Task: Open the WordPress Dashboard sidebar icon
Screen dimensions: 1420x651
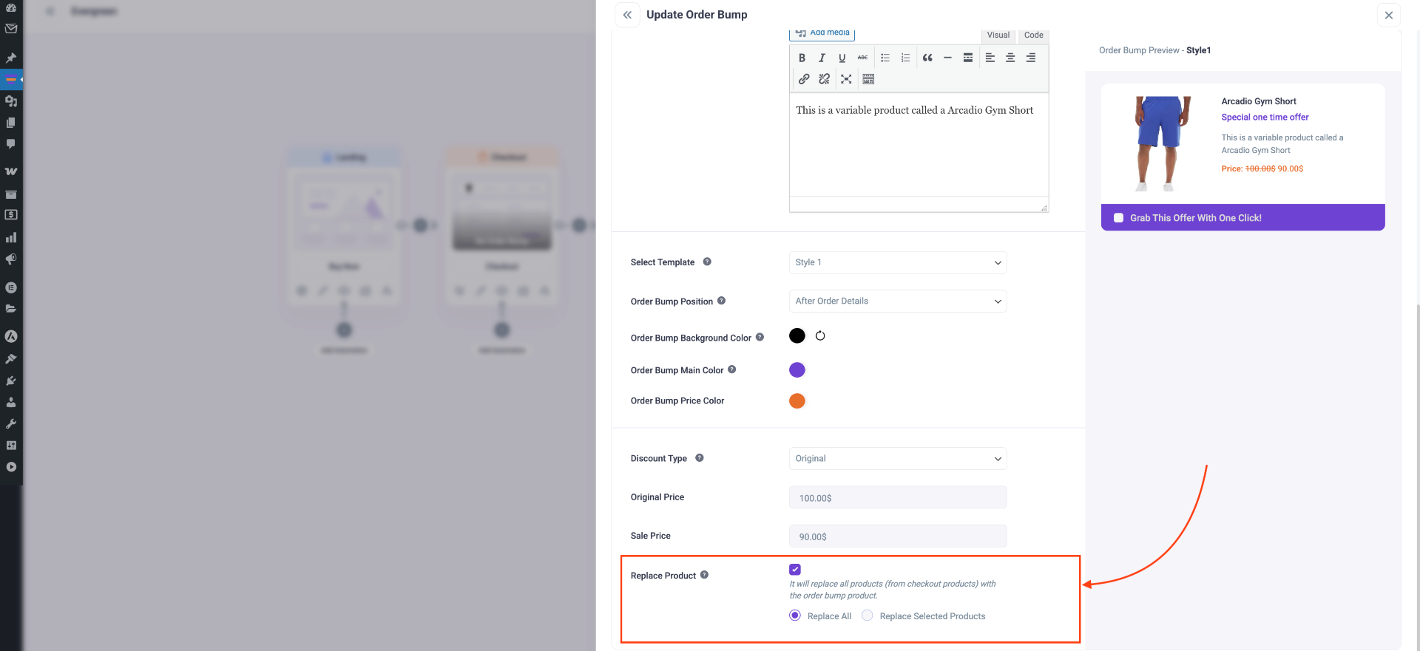Action: tap(11, 7)
